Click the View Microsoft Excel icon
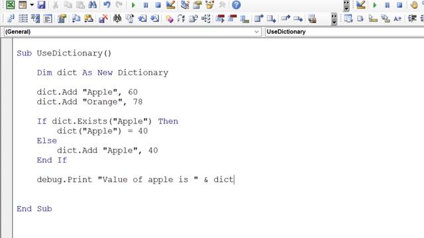Image resolution: width=424 pixels, height=238 pixels. (x=10, y=5)
